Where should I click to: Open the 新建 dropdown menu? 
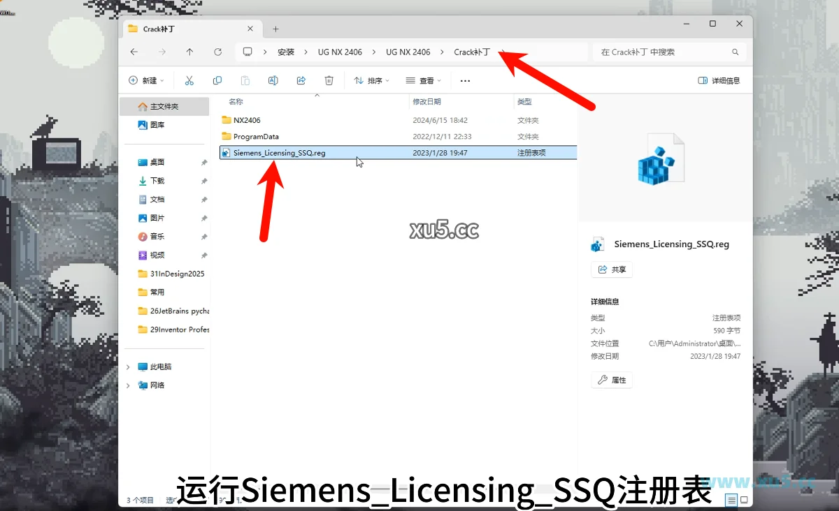click(x=146, y=80)
